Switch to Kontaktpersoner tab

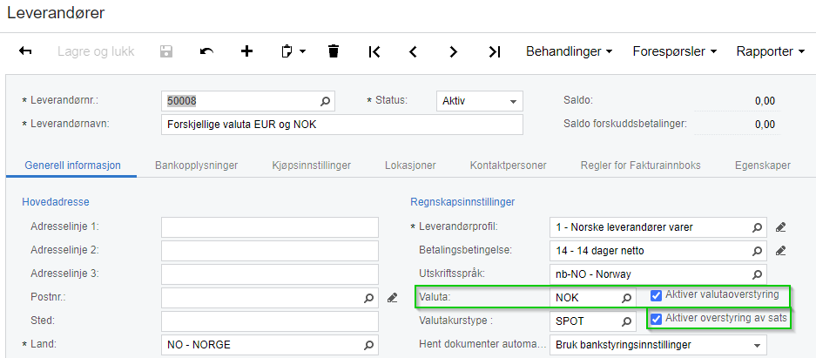(x=508, y=165)
